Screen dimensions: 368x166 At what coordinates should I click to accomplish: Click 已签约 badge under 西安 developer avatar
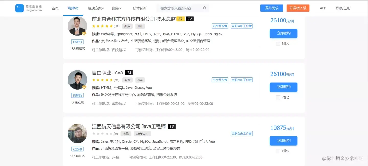(77, 42)
